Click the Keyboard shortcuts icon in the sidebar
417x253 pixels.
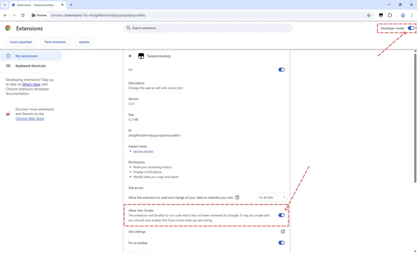(x=7, y=66)
